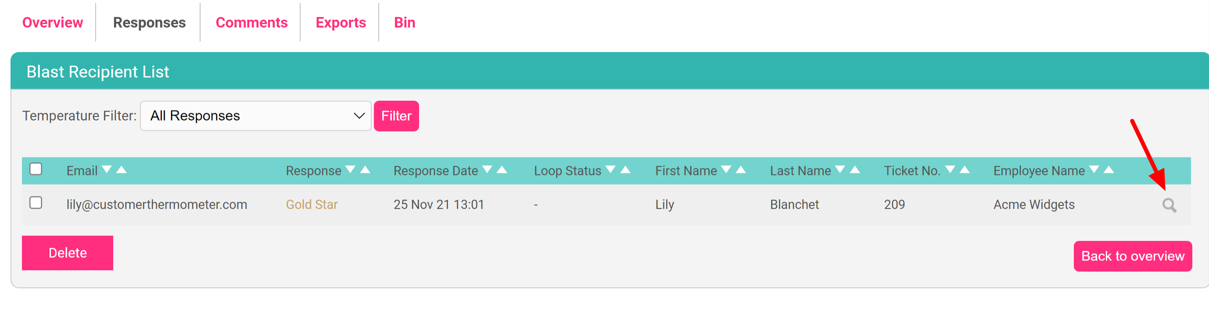
Task: Sort First Name ascending arrow
Action: [x=741, y=170]
